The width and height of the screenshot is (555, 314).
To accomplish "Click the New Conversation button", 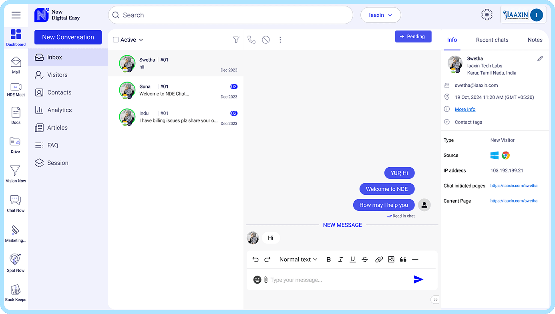I will 68,37.
